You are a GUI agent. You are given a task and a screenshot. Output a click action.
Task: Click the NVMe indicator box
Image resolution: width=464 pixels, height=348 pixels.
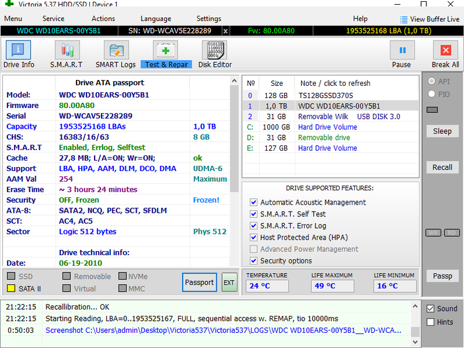pyautogui.click(x=122, y=276)
